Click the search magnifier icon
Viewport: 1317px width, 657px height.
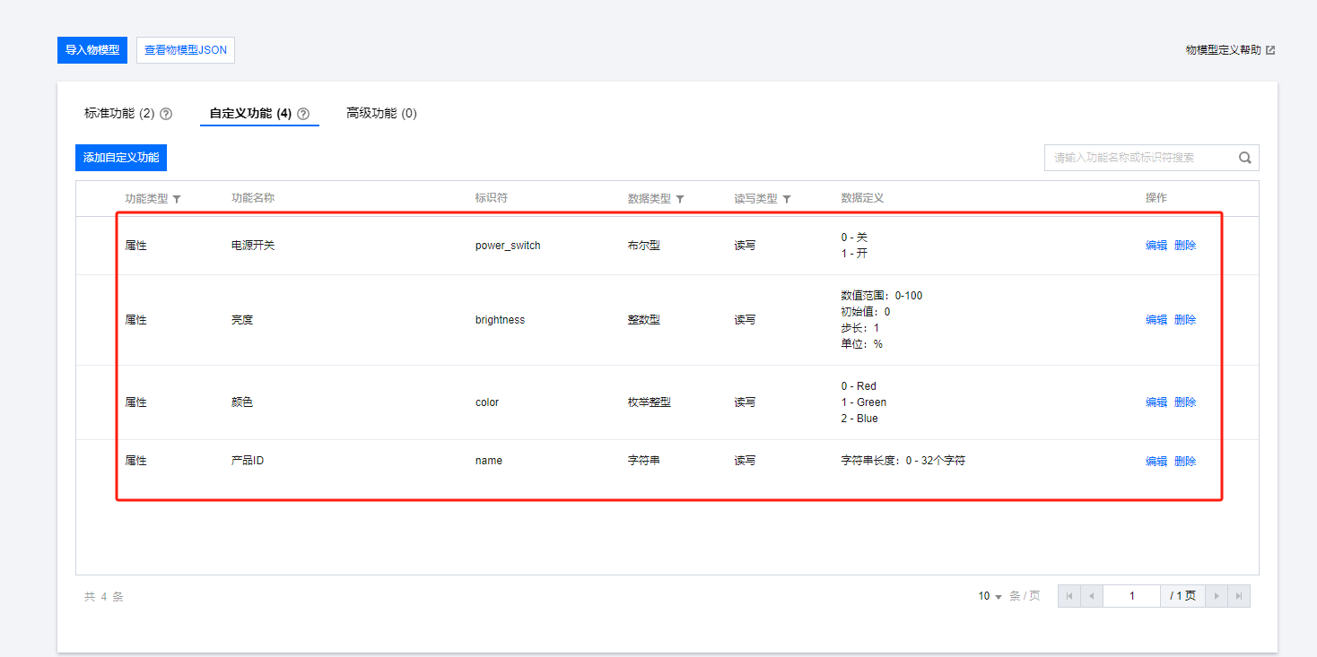1245,158
